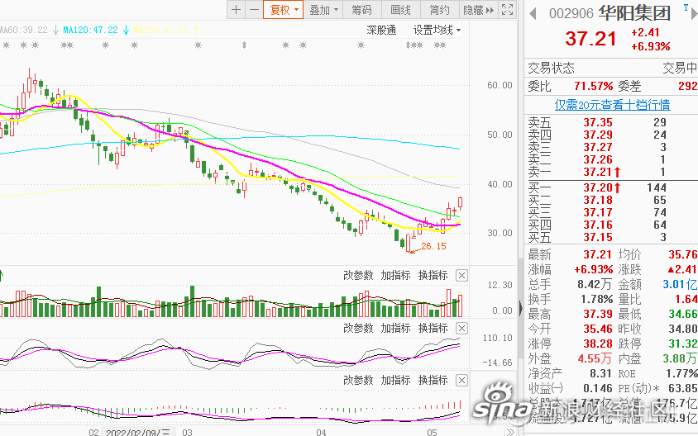Viewport: 698px width, 436px height.
Task: Zoom out chart with minus button
Action: click(x=254, y=10)
